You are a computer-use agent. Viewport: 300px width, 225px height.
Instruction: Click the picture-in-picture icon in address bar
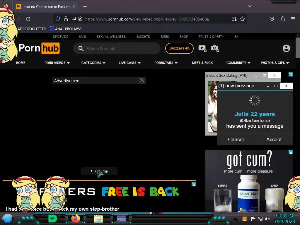pyautogui.click(x=234, y=19)
